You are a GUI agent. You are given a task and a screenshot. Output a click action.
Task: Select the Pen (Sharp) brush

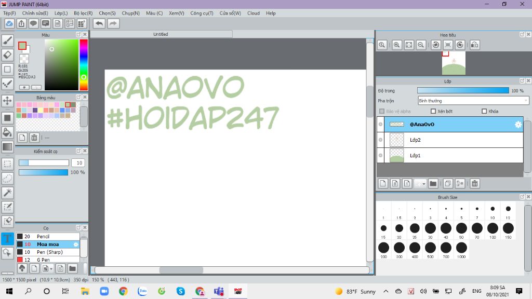(48, 252)
